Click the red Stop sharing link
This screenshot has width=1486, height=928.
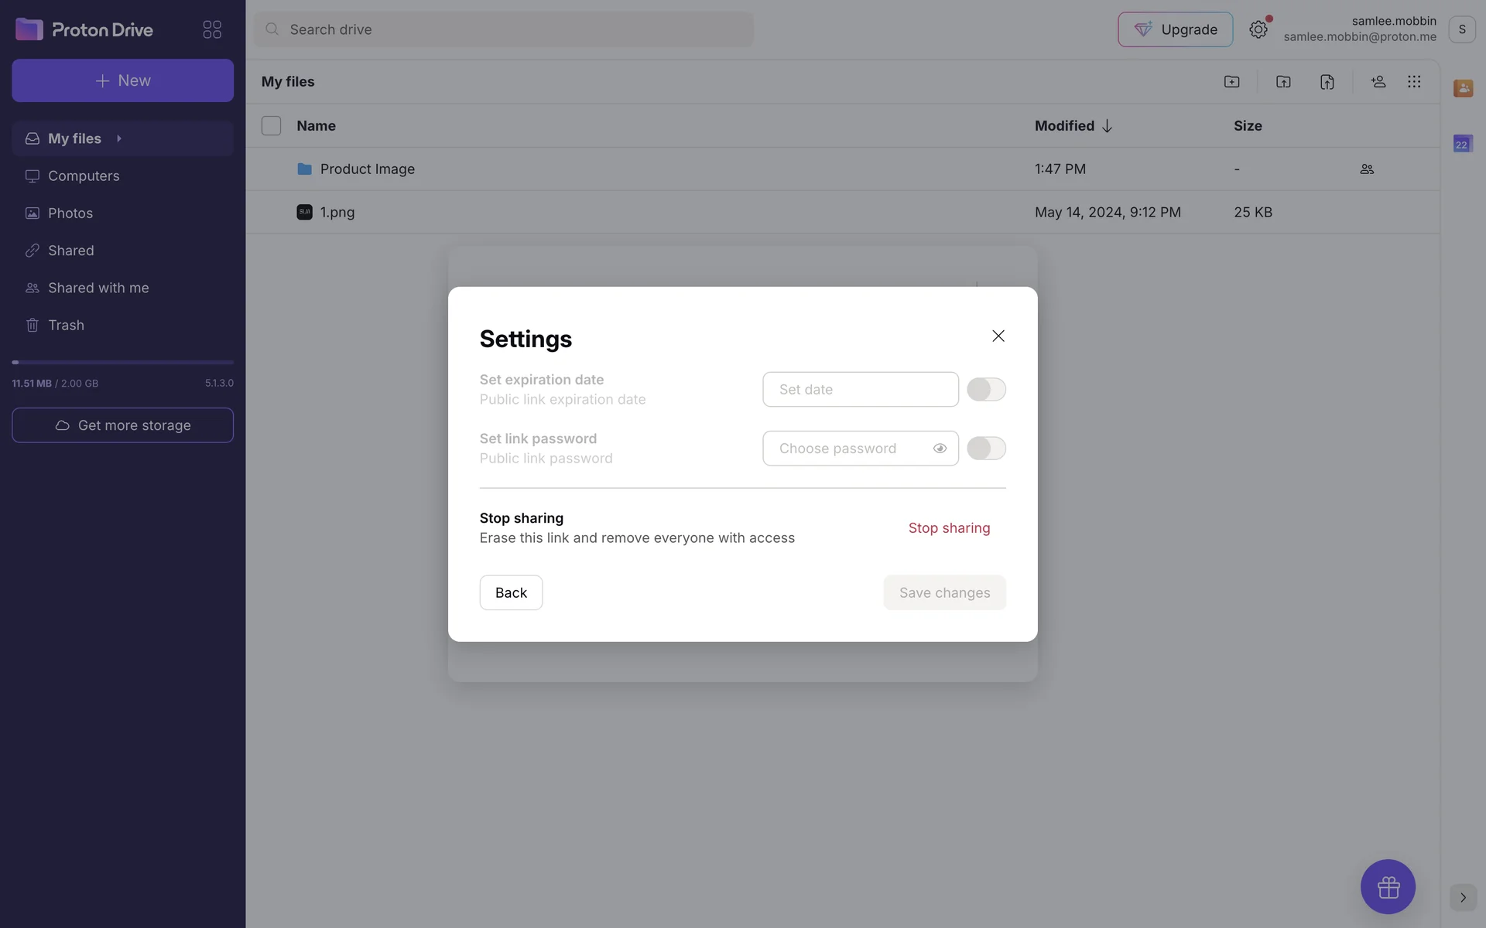(949, 528)
